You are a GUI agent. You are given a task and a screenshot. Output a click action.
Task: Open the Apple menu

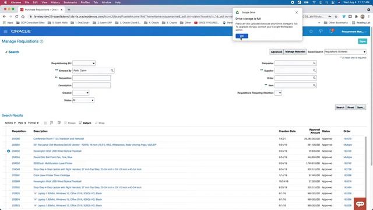(5, 2)
